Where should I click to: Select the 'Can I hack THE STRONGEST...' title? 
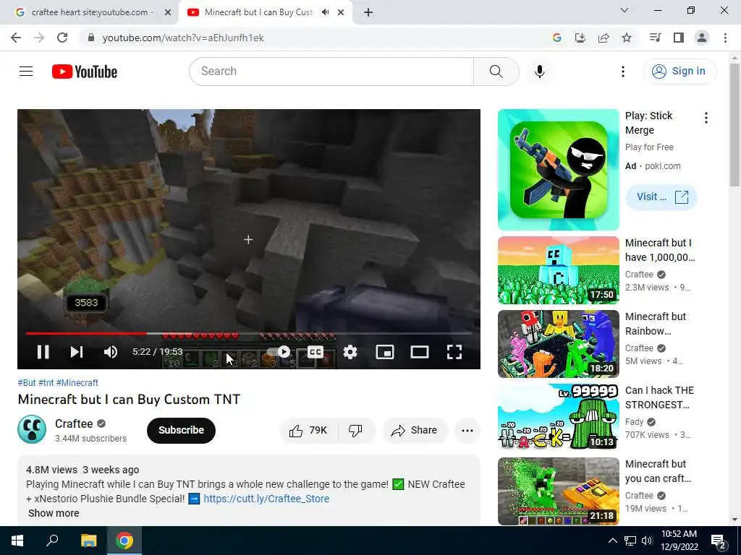pyautogui.click(x=659, y=397)
